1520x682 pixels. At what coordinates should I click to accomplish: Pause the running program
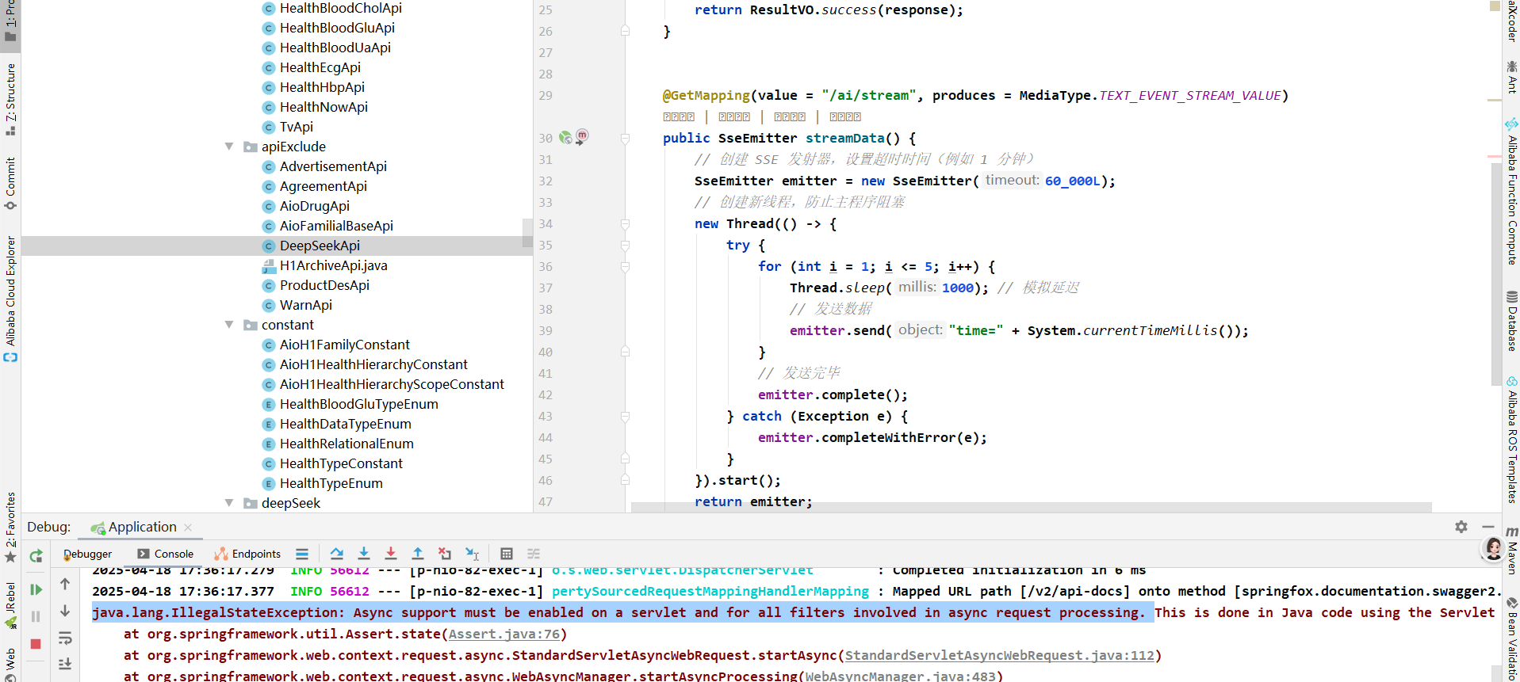click(36, 616)
